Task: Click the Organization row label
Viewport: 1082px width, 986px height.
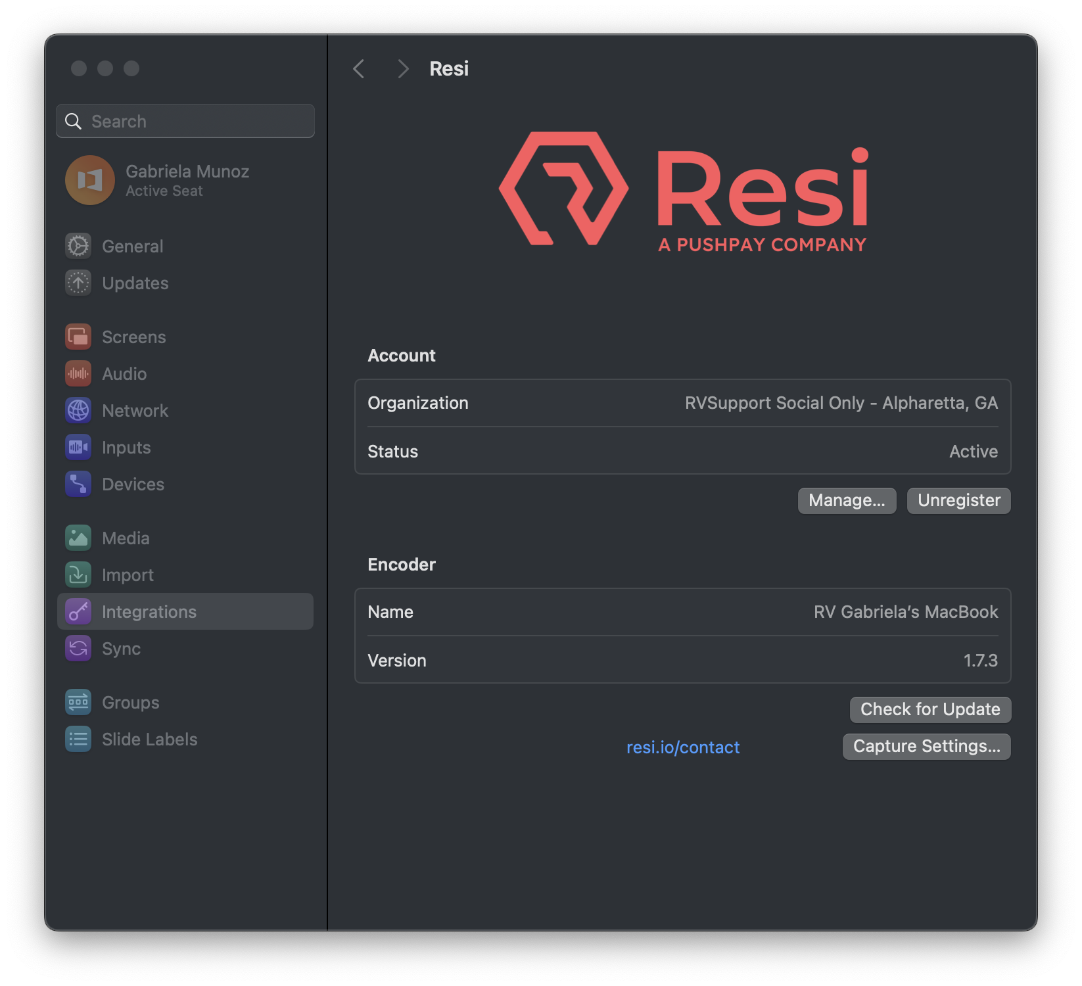Action: click(418, 402)
